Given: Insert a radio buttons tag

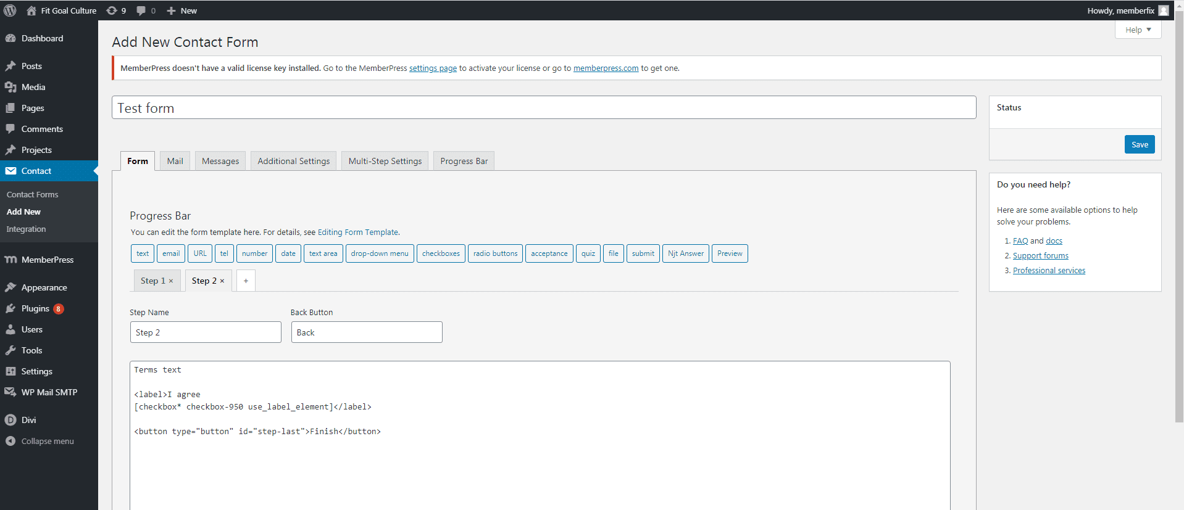Looking at the screenshot, I should [495, 253].
